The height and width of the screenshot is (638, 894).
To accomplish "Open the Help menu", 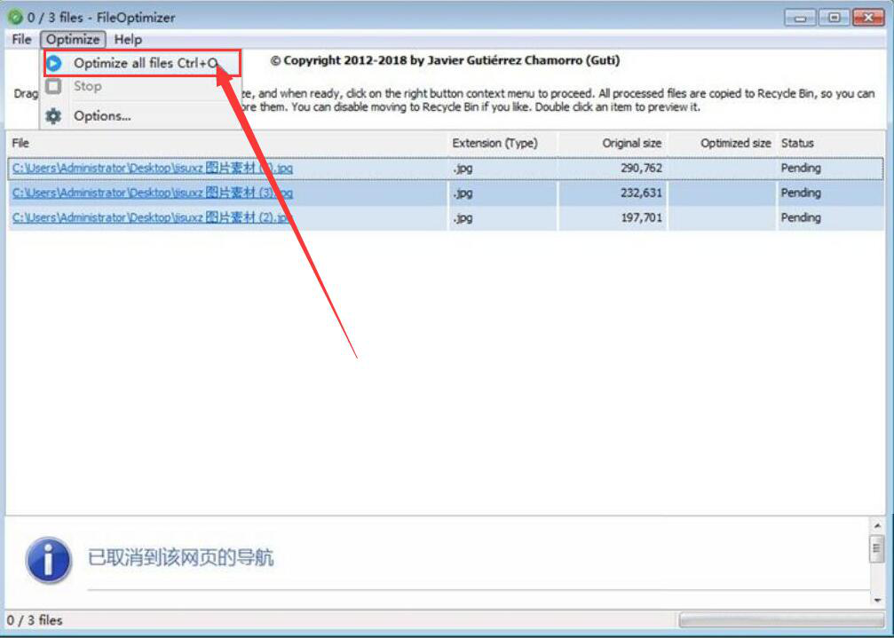I will (x=128, y=39).
